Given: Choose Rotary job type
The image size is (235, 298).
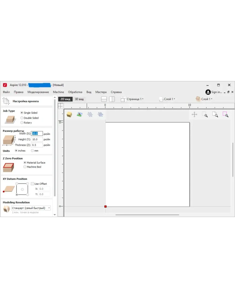Looking at the screenshot, I should [22, 123].
